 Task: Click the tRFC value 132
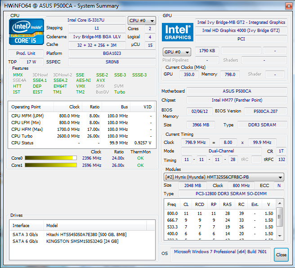pos(282,160)
